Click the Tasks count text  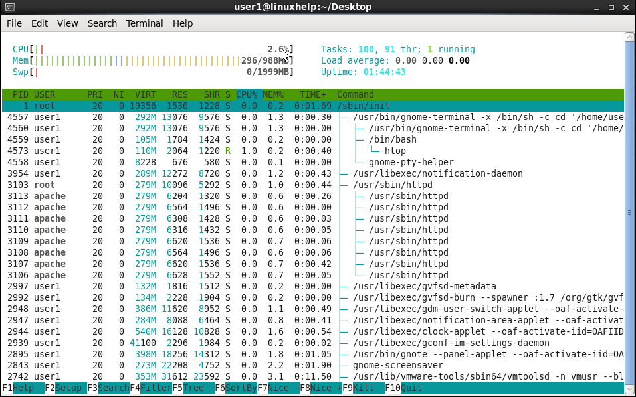click(397, 49)
